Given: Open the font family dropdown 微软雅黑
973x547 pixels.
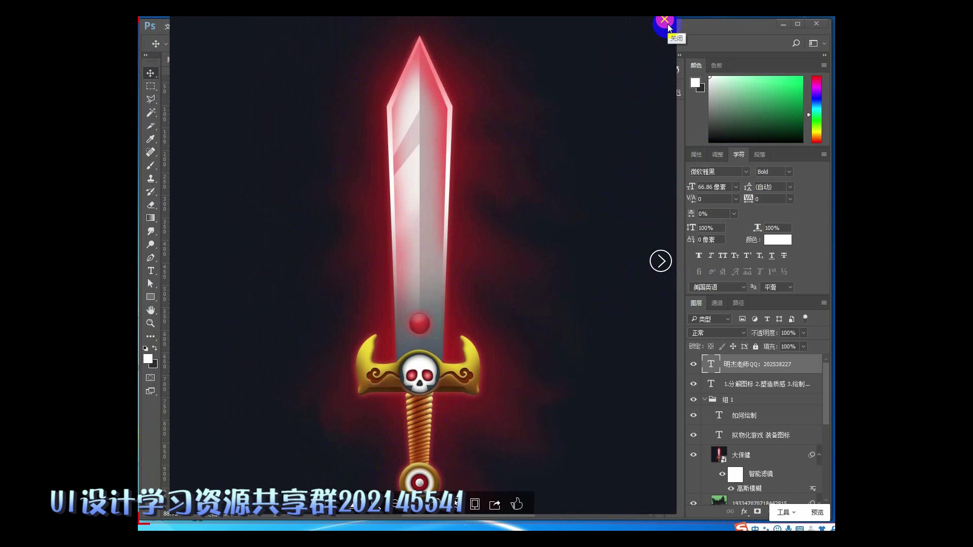Looking at the screenshot, I should [745, 172].
